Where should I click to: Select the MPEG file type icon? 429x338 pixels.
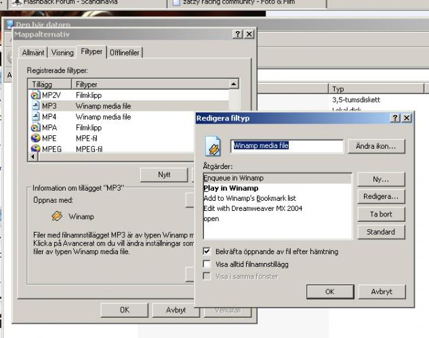[x=35, y=149]
